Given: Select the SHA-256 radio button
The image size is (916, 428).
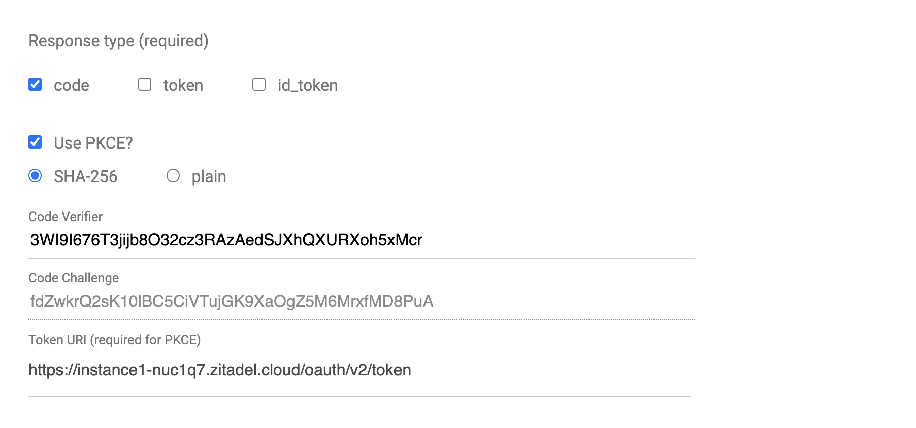Looking at the screenshot, I should pos(35,176).
